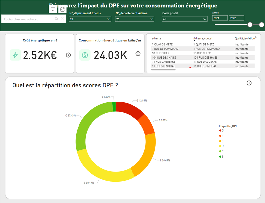Open the N°_département Enedis dropdown
Image resolution: width=265 pixels, height=203 pixels.
point(109,19)
